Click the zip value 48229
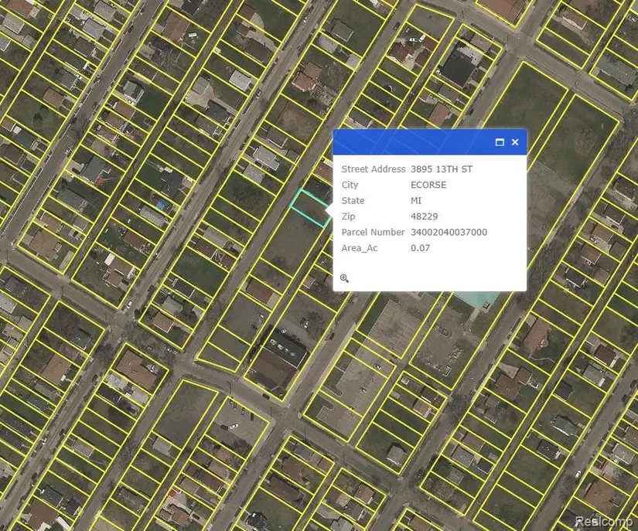The width and height of the screenshot is (638, 531). 424,217
